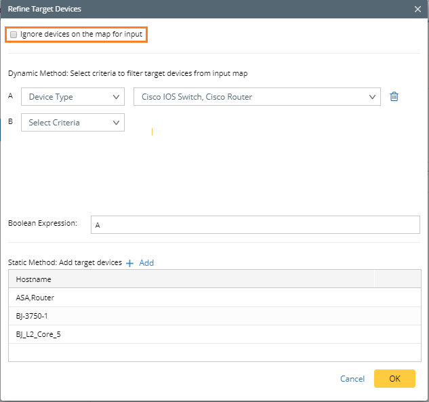Click the Hostname column header

[x=191, y=279]
